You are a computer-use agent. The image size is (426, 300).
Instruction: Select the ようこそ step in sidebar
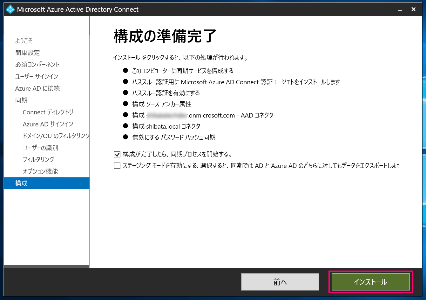[24, 41]
